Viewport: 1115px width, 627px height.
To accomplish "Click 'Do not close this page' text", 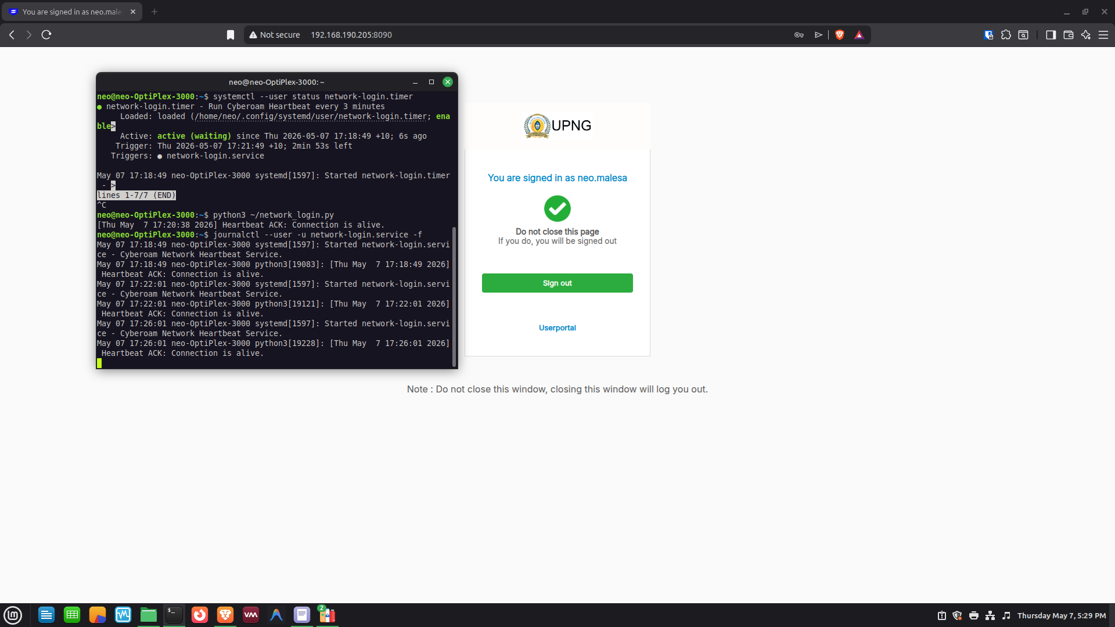I will coord(557,232).
